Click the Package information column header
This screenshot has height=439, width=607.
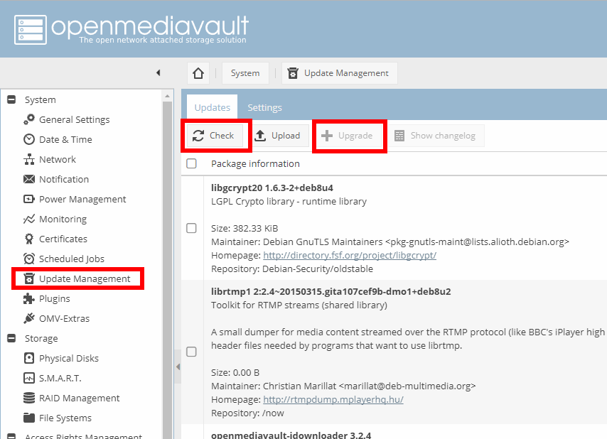[255, 163]
